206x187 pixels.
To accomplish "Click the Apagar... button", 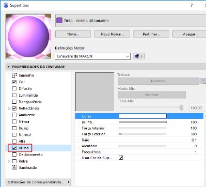I will 189,34.
